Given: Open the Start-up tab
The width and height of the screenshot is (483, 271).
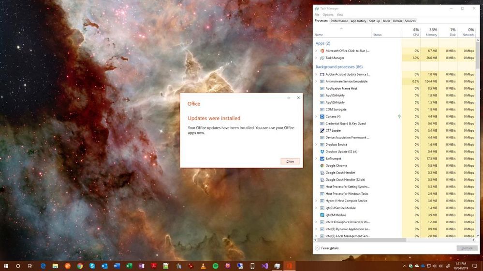Looking at the screenshot, I should (374, 21).
